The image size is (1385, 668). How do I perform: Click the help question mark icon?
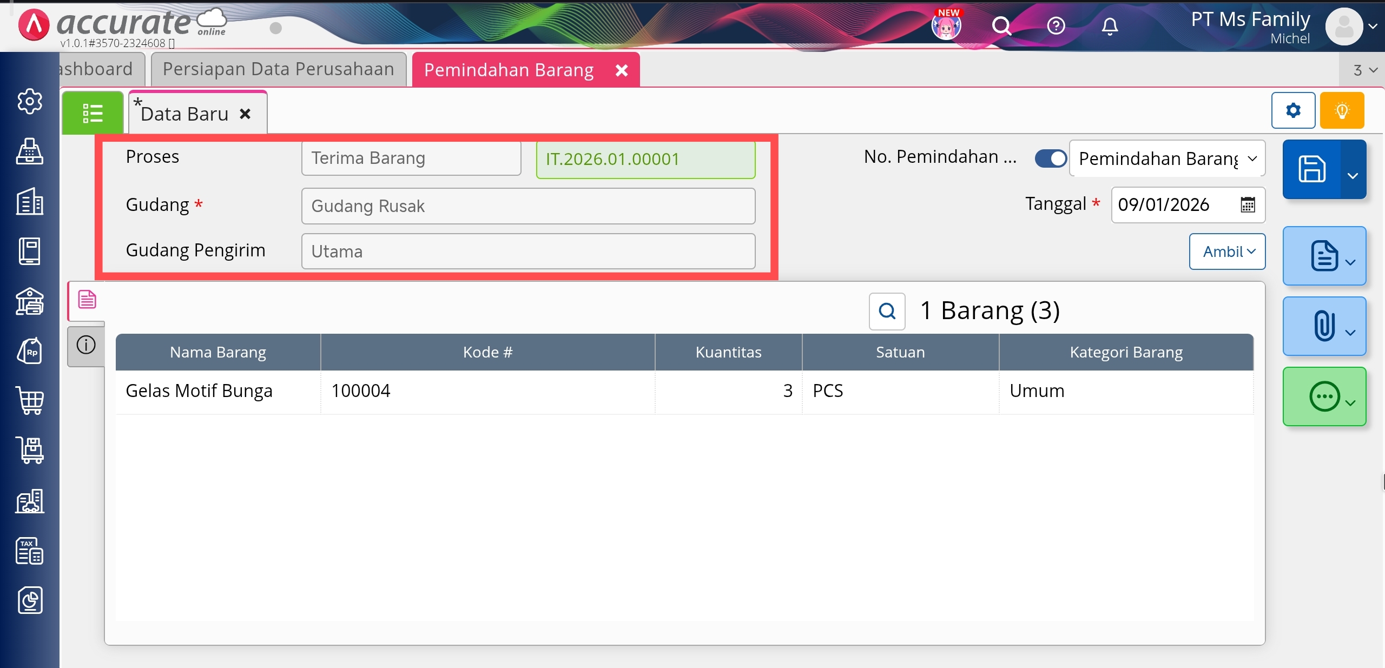(1056, 26)
